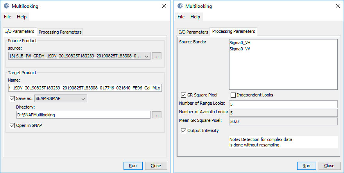344x173 pixels.
Task: Toggle GR Square Pixel checkbox
Action: (x=183, y=95)
